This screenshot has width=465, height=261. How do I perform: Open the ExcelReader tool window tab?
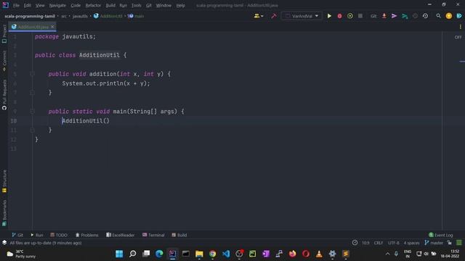click(120, 235)
